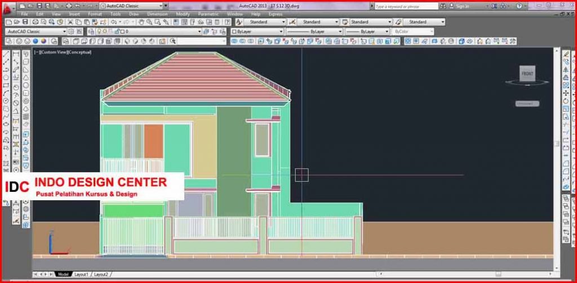The image size is (577, 283).
Task: Expand the Dimension Style Standard dropdown
Action: [x=318, y=22]
